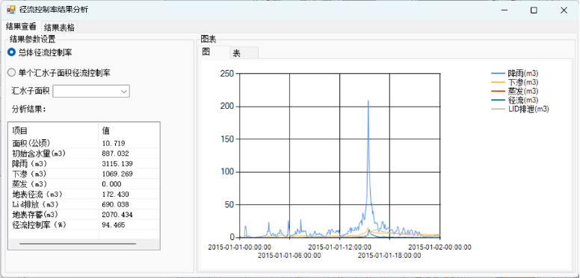Viewport: 580px width, 278px height.
Task: Maximize the 径流控制率结果分析 window
Action: pos(534,10)
